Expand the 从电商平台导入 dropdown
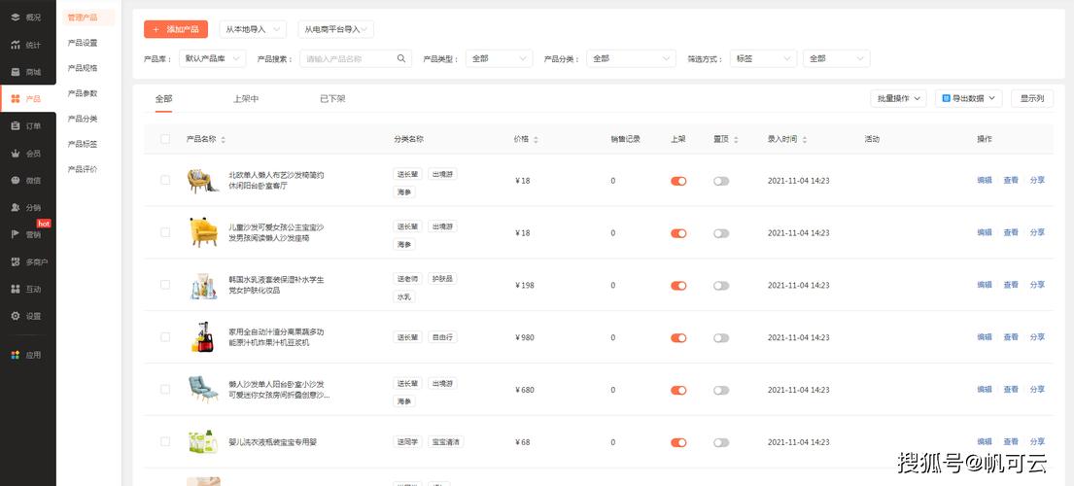 [x=335, y=29]
